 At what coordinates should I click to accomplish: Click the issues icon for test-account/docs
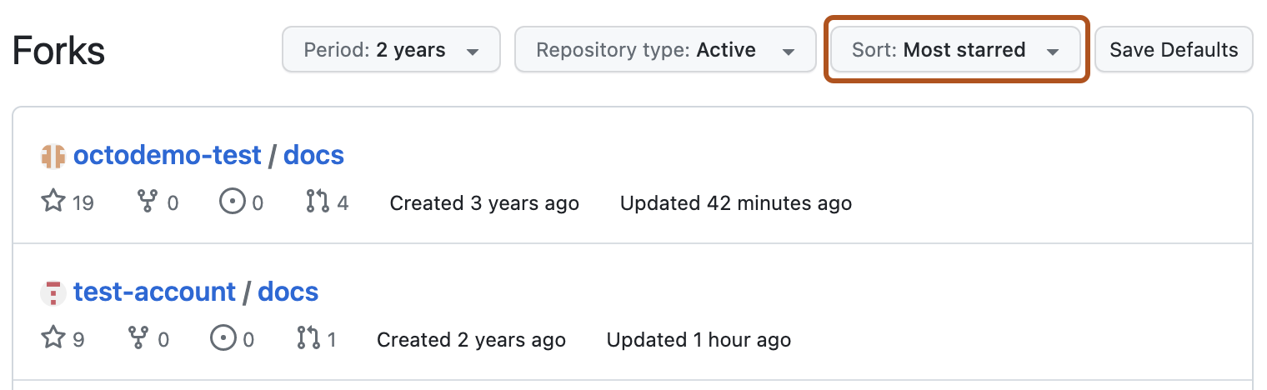click(222, 339)
